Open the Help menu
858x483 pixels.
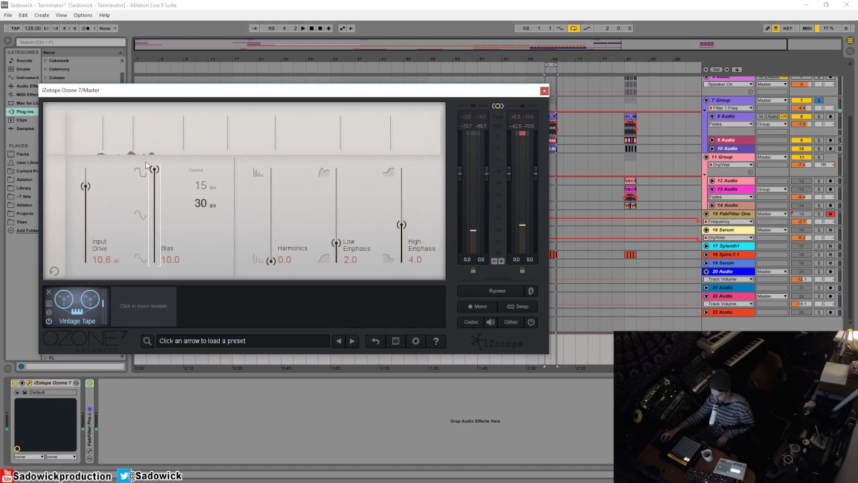tap(105, 15)
